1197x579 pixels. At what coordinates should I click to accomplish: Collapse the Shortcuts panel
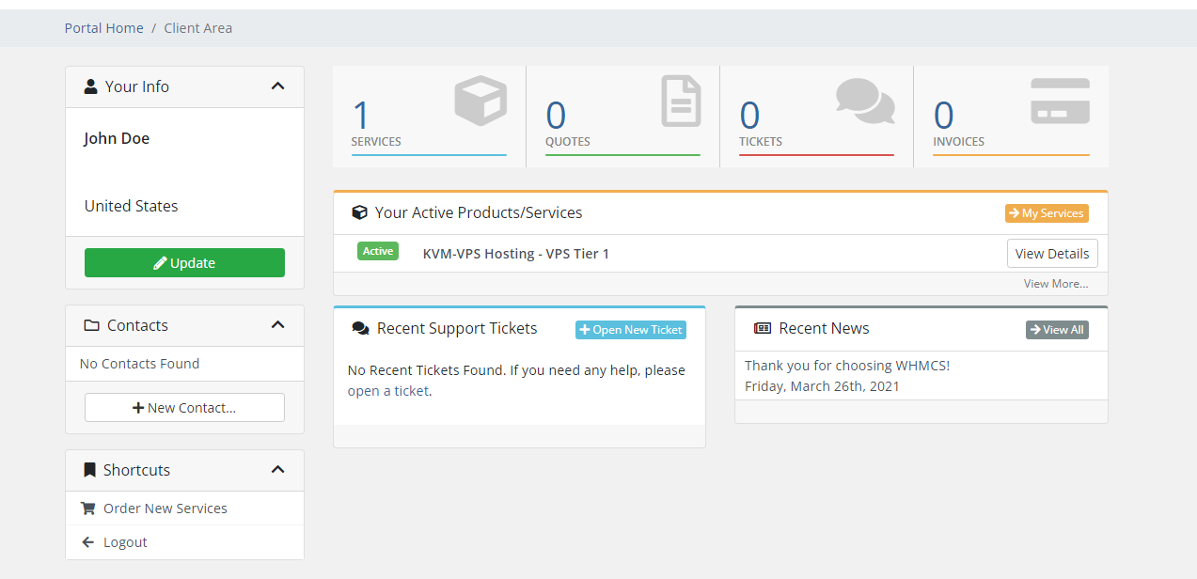point(277,470)
